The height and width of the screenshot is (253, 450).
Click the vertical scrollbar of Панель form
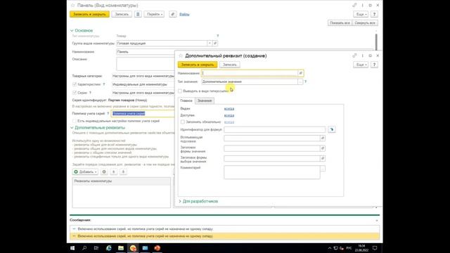pyautogui.click(x=376, y=42)
